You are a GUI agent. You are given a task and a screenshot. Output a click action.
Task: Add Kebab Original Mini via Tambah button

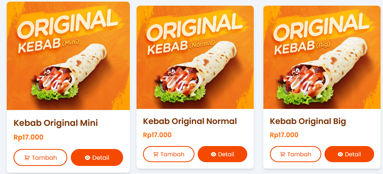[40, 158]
